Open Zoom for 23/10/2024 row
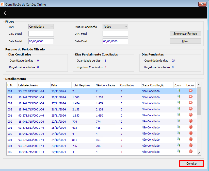Screen dimensions: 209x171 tap(179, 145)
